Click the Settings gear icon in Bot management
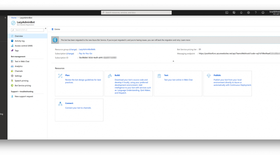The height and width of the screenshot is (155, 280). [x=12, y=76]
